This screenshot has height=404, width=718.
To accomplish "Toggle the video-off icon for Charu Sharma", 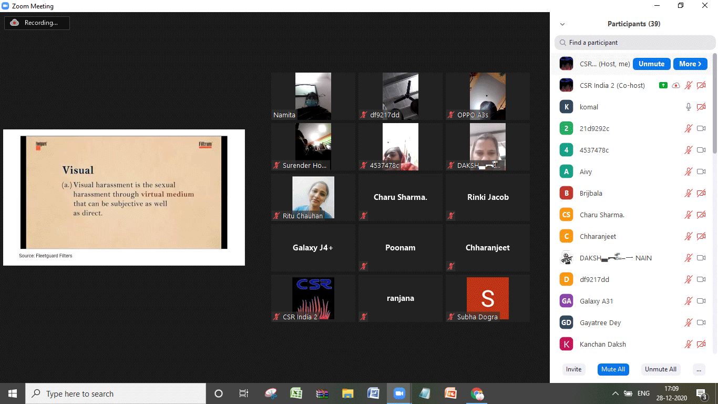I will (701, 215).
